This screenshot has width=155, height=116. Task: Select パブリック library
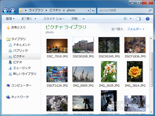click(x=20, y=51)
